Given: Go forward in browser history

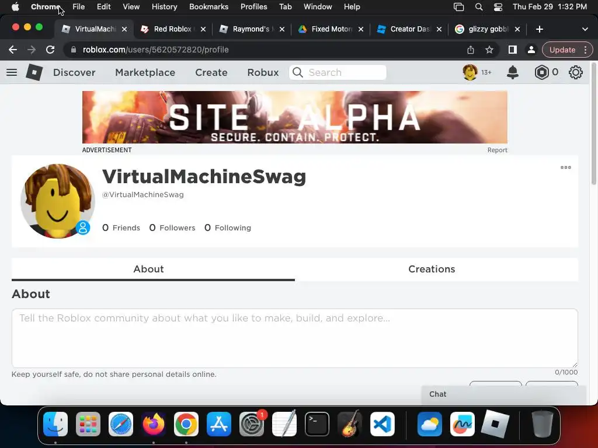Looking at the screenshot, I should tap(32, 50).
